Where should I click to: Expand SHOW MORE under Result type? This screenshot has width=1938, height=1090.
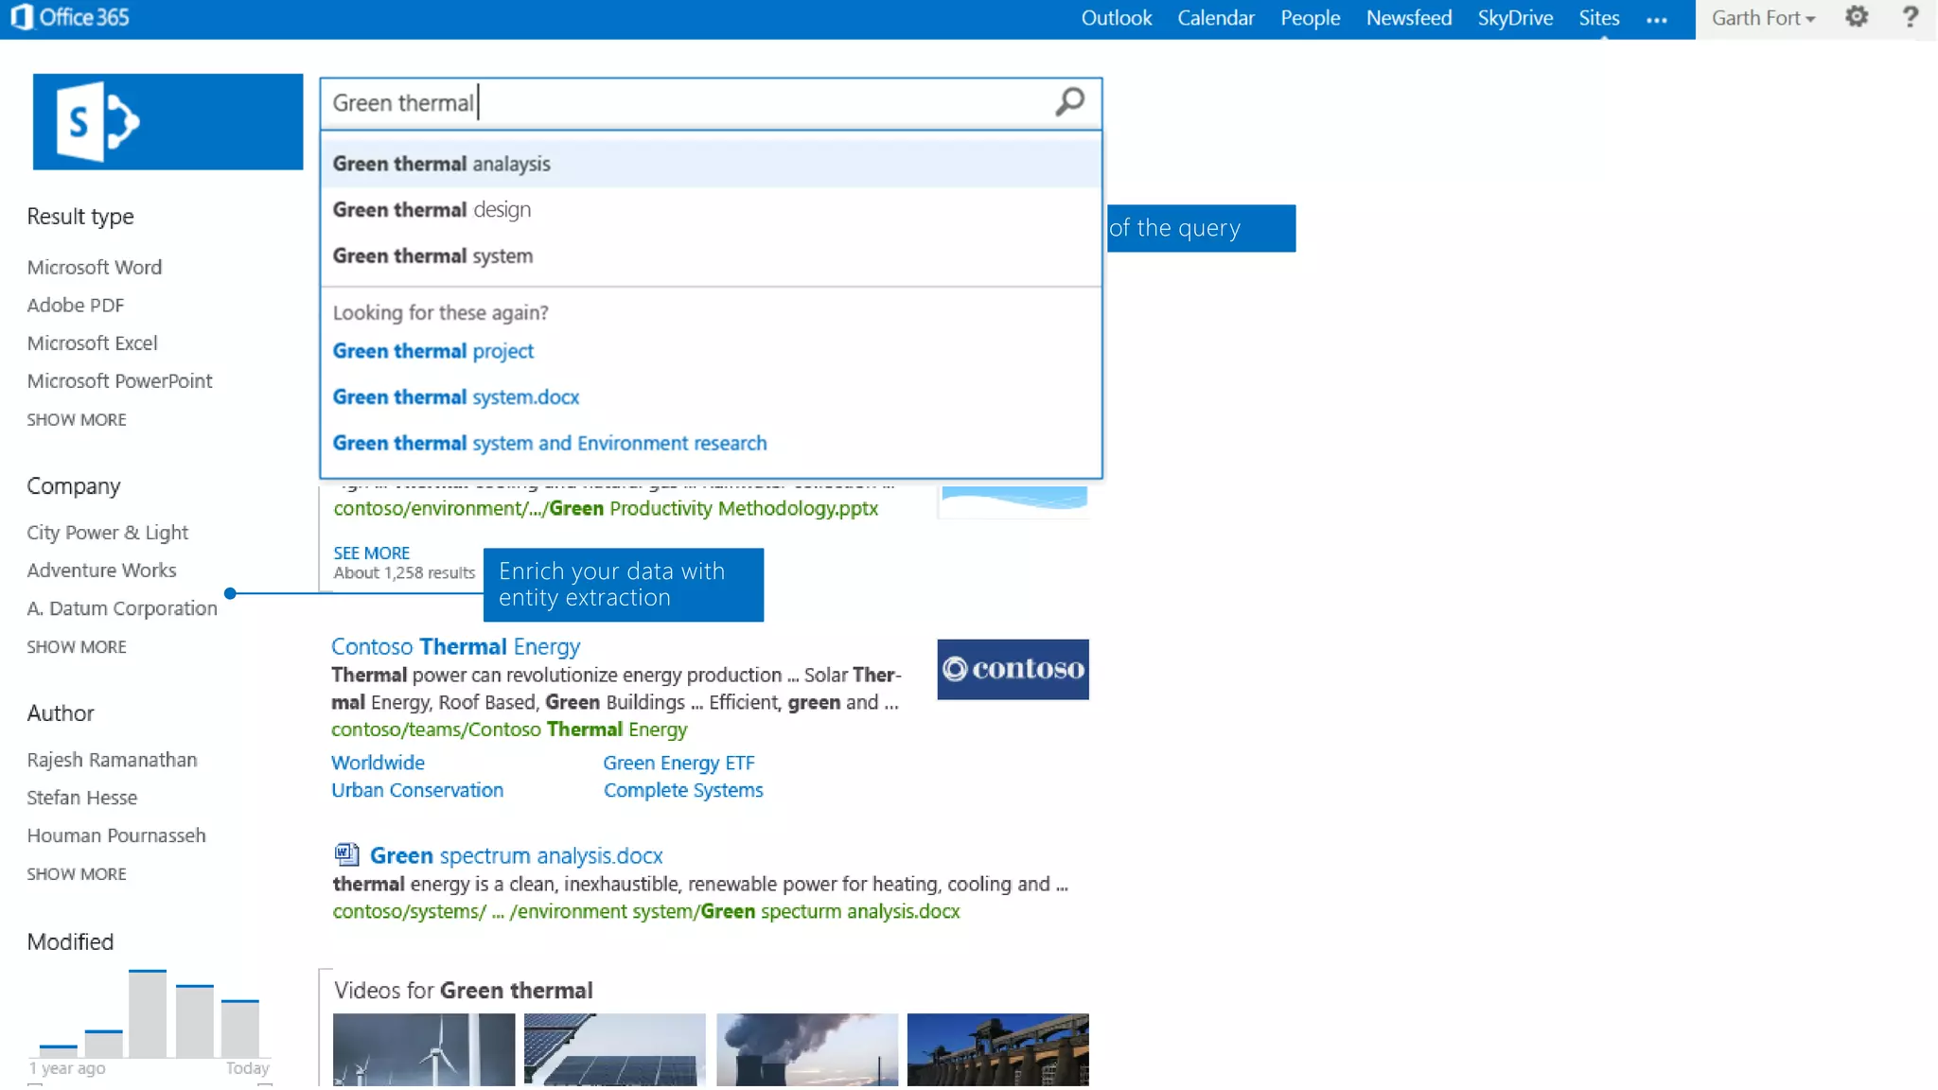pos(77,419)
